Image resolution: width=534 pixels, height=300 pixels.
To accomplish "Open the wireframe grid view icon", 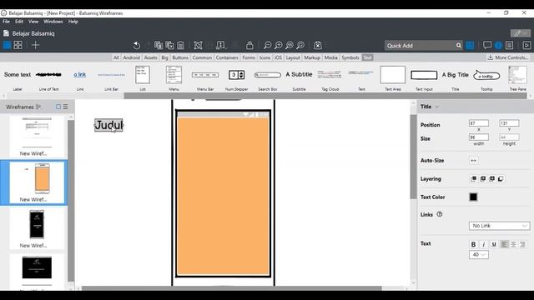I will point(18,45).
